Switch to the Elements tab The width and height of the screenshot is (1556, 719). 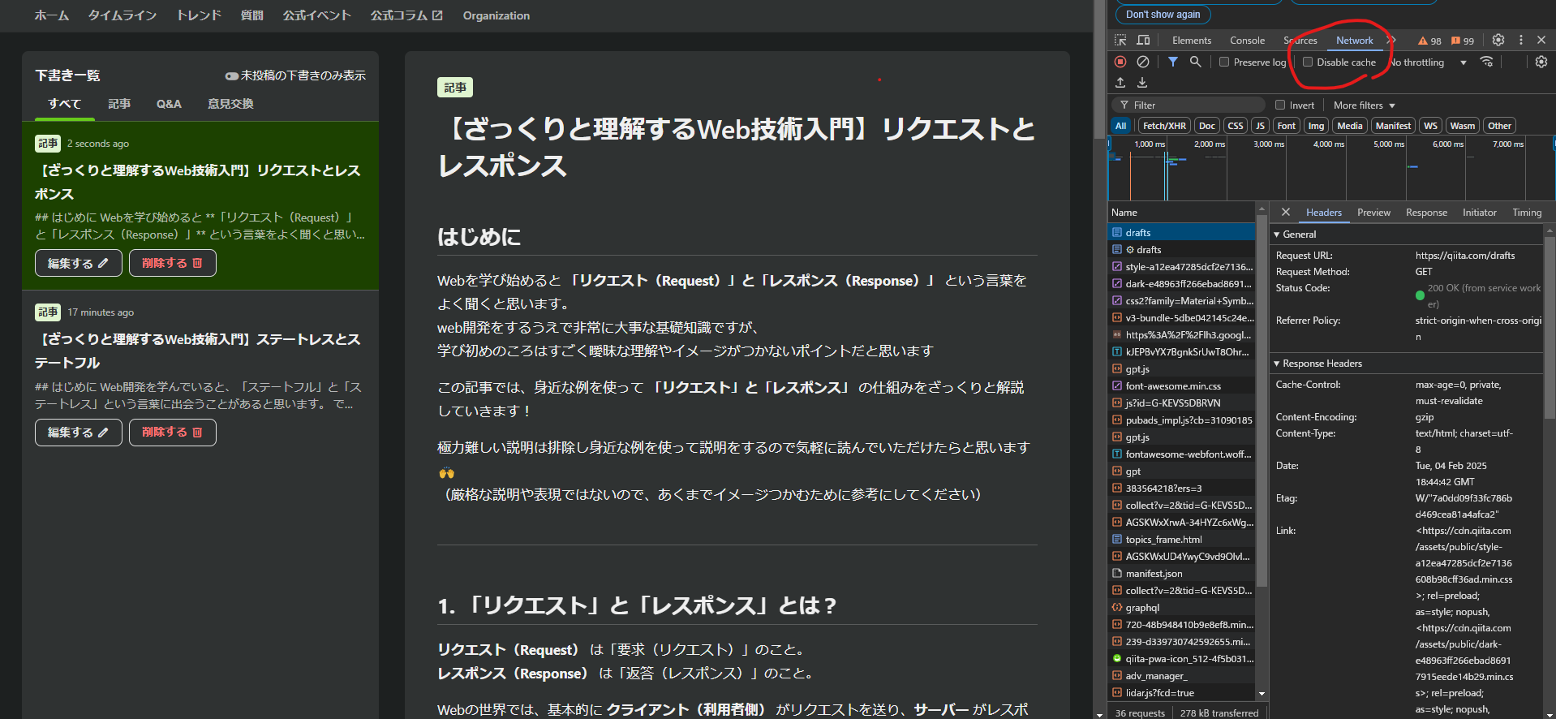point(1191,41)
